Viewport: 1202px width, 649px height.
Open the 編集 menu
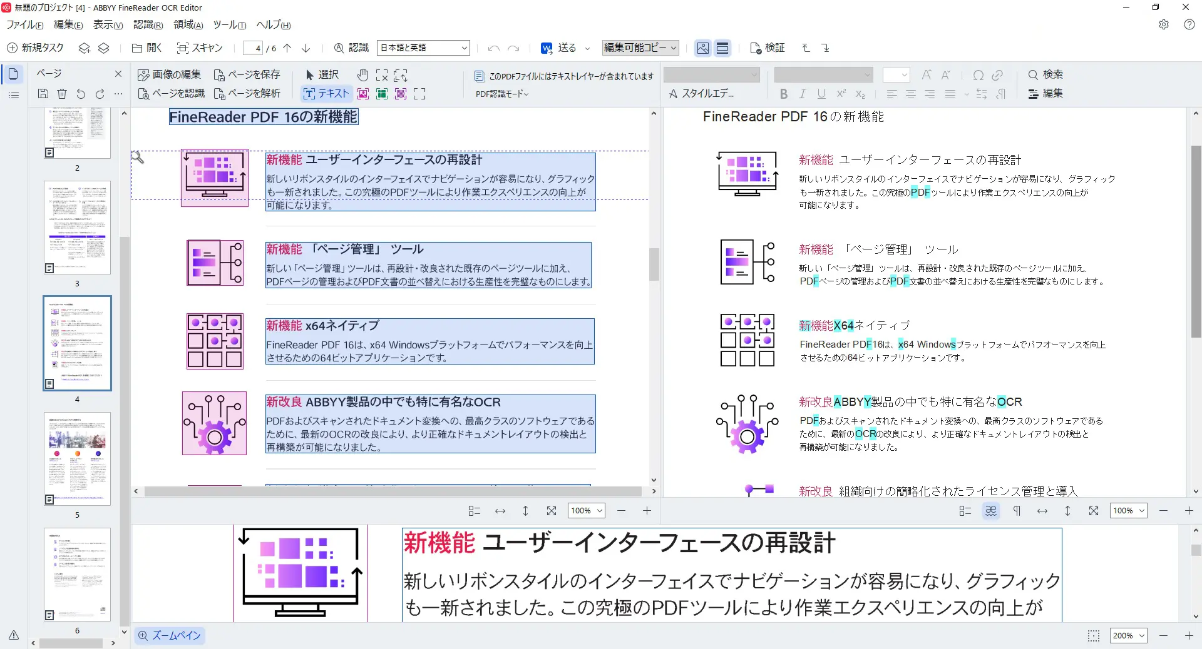pyautogui.click(x=68, y=25)
